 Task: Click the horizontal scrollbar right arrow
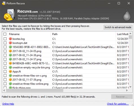pos(127,90)
